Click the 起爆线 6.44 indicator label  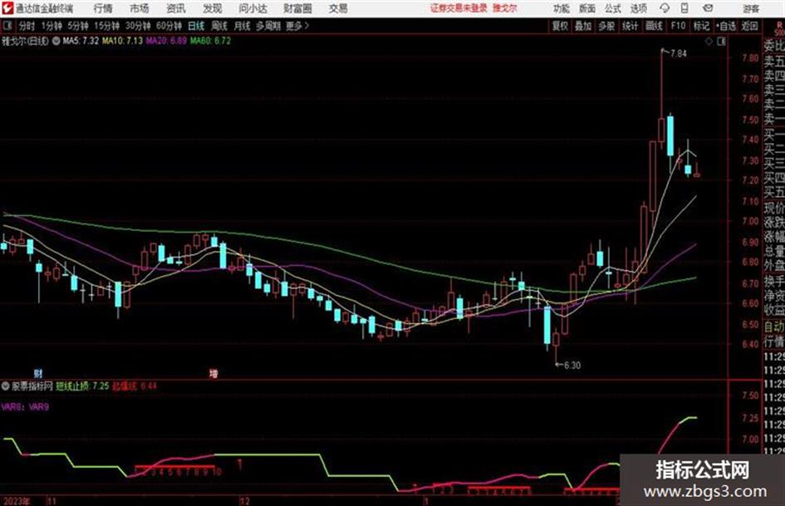pyautogui.click(x=135, y=386)
